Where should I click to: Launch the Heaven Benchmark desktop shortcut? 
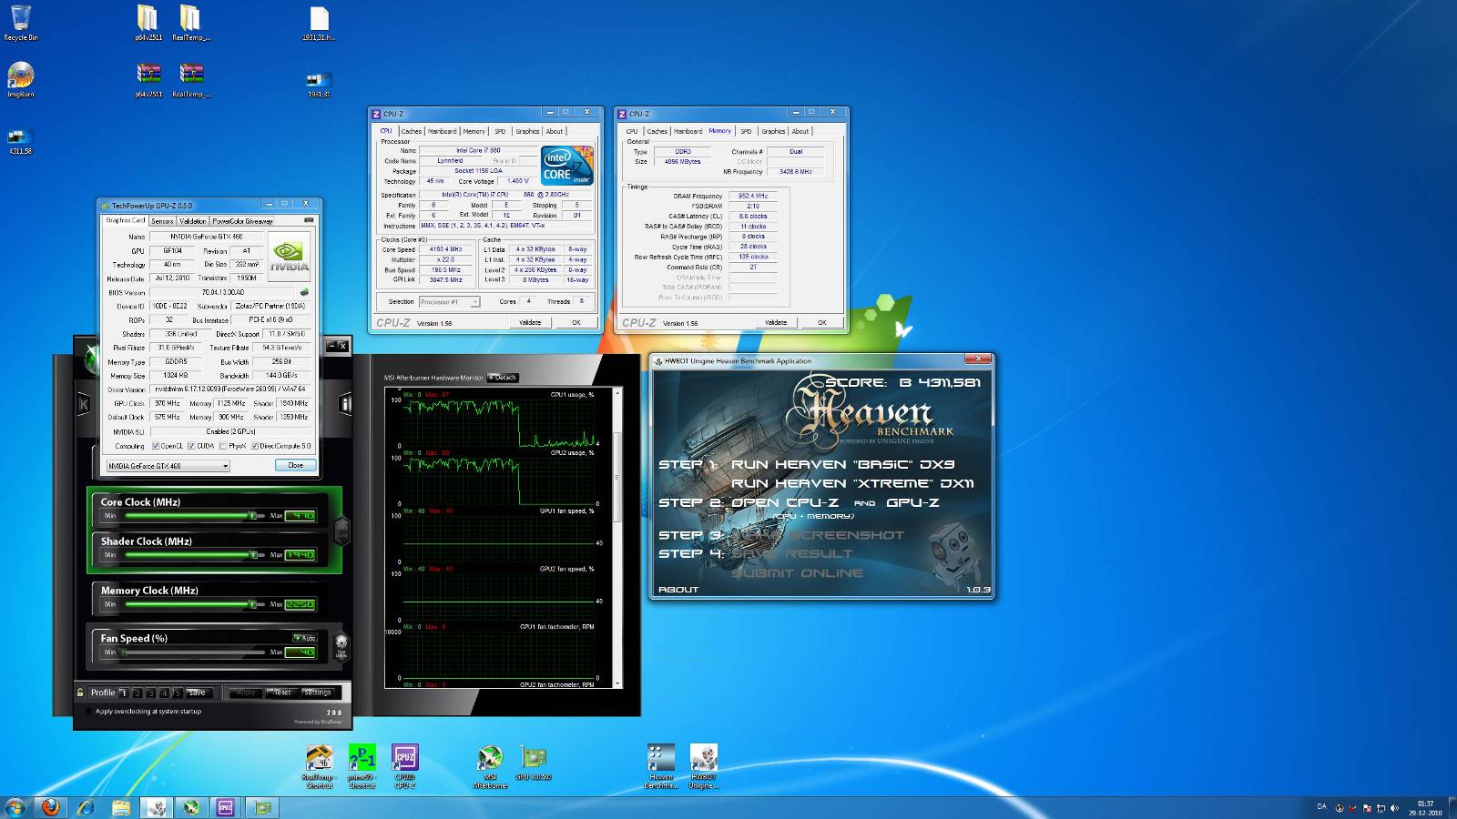click(x=661, y=765)
